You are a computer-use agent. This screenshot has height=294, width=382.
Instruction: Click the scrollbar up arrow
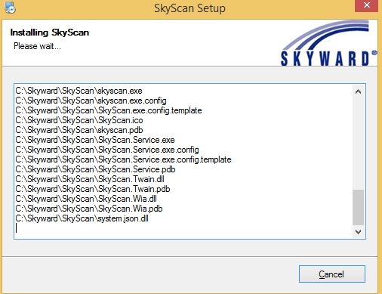click(358, 91)
